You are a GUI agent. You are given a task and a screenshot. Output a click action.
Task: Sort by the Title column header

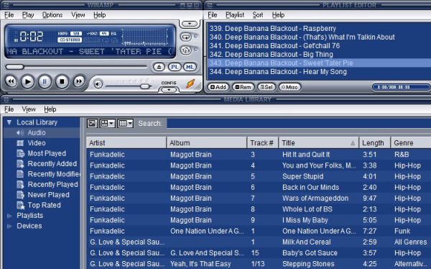(319, 143)
